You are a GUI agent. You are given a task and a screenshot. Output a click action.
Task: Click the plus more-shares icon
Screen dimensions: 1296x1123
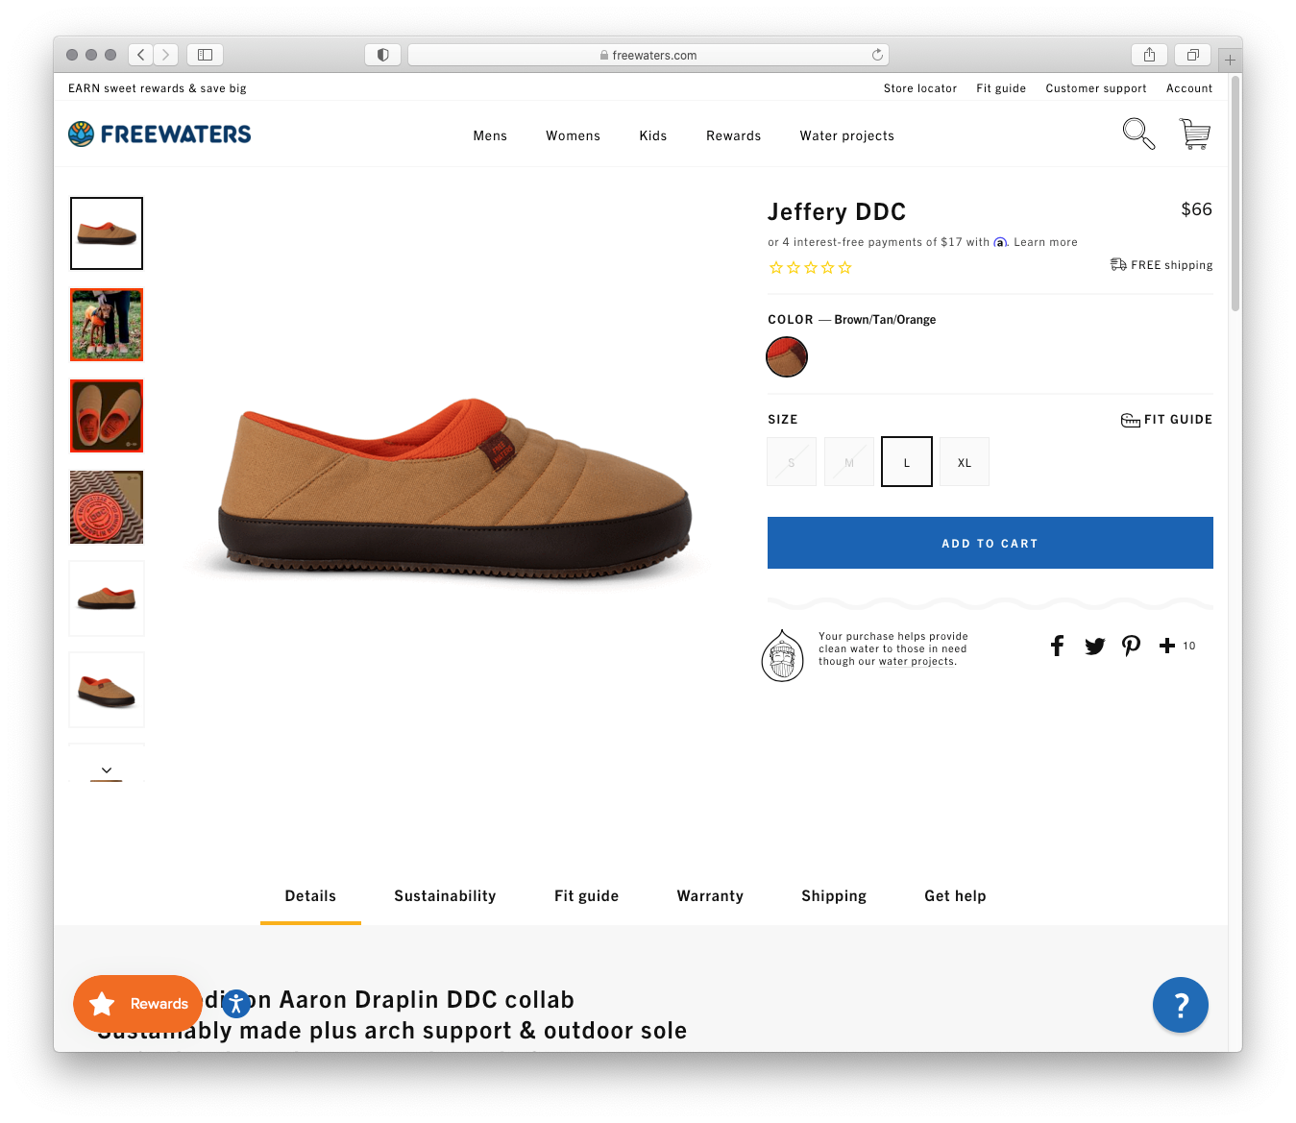(x=1167, y=646)
